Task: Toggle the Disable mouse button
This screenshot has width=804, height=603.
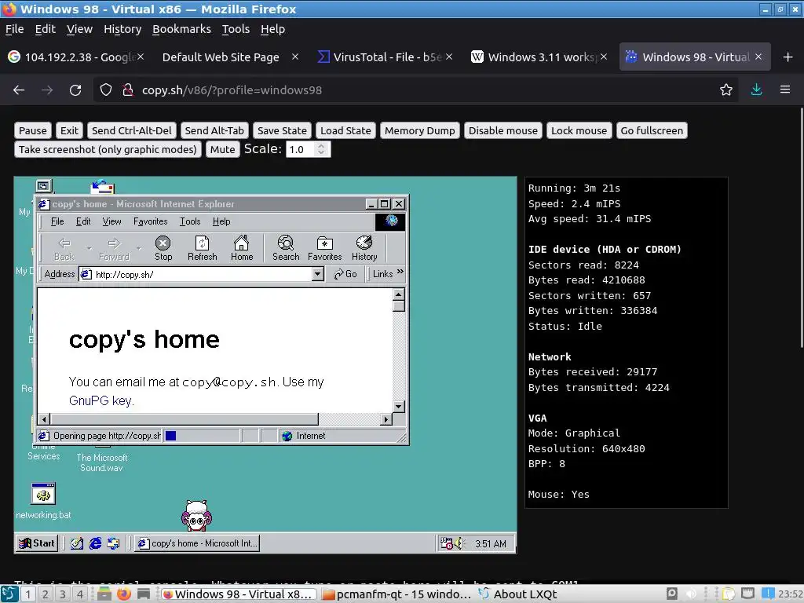Action: pyautogui.click(x=503, y=131)
